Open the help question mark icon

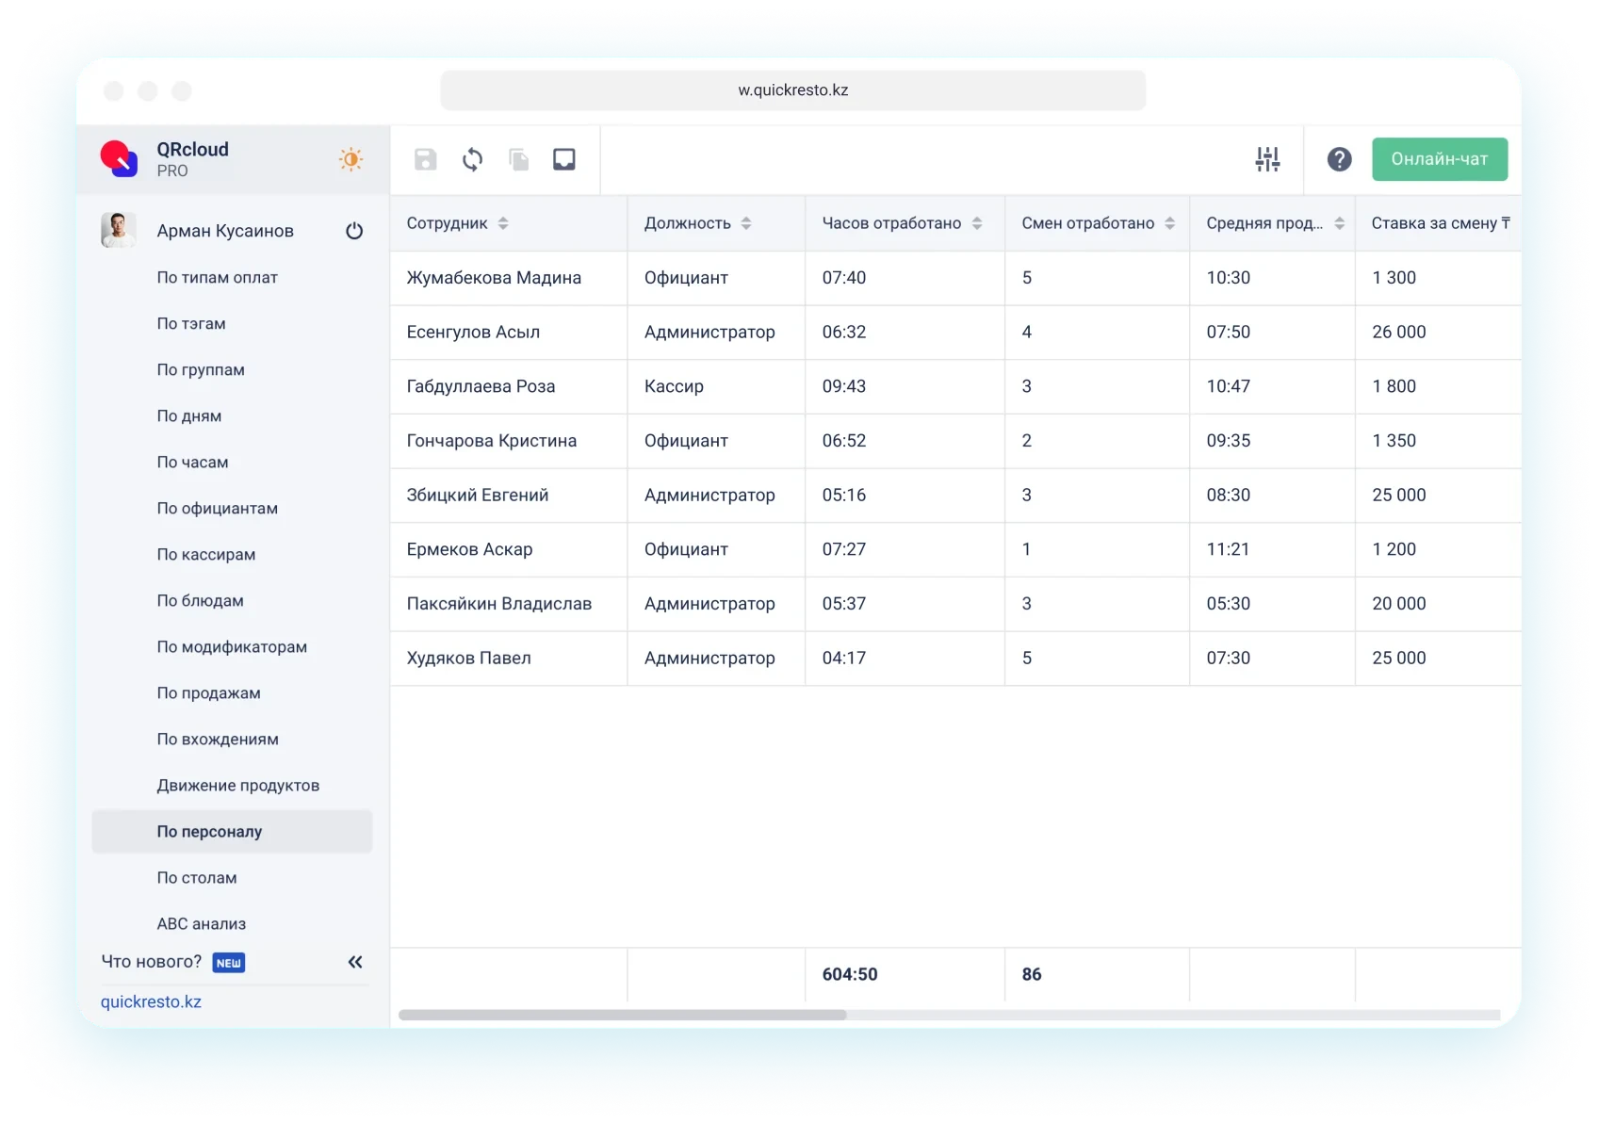(x=1339, y=159)
